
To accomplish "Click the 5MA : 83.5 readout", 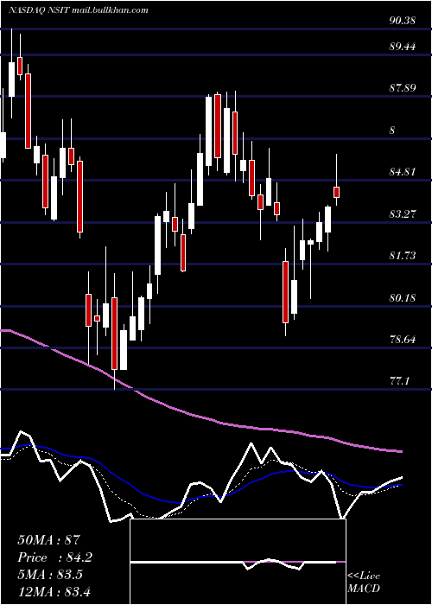I will click(x=50, y=574).
